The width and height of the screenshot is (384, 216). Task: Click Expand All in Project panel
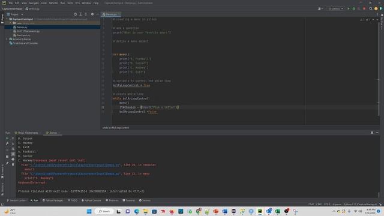coord(80,14)
